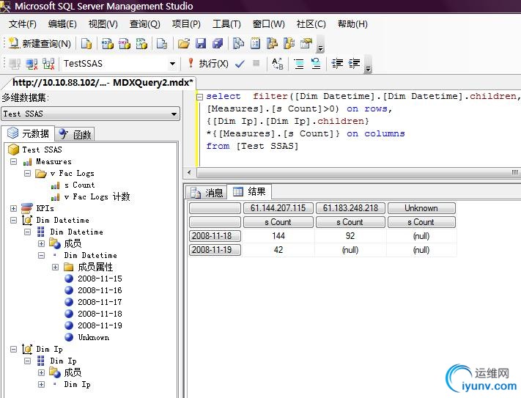Click the Execute (执行) button
The image size is (521, 398).
point(208,64)
